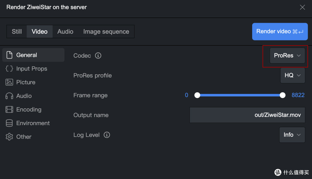The image size is (312, 179).
Task: Switch to the Still tab
Action: click(17, 31)
